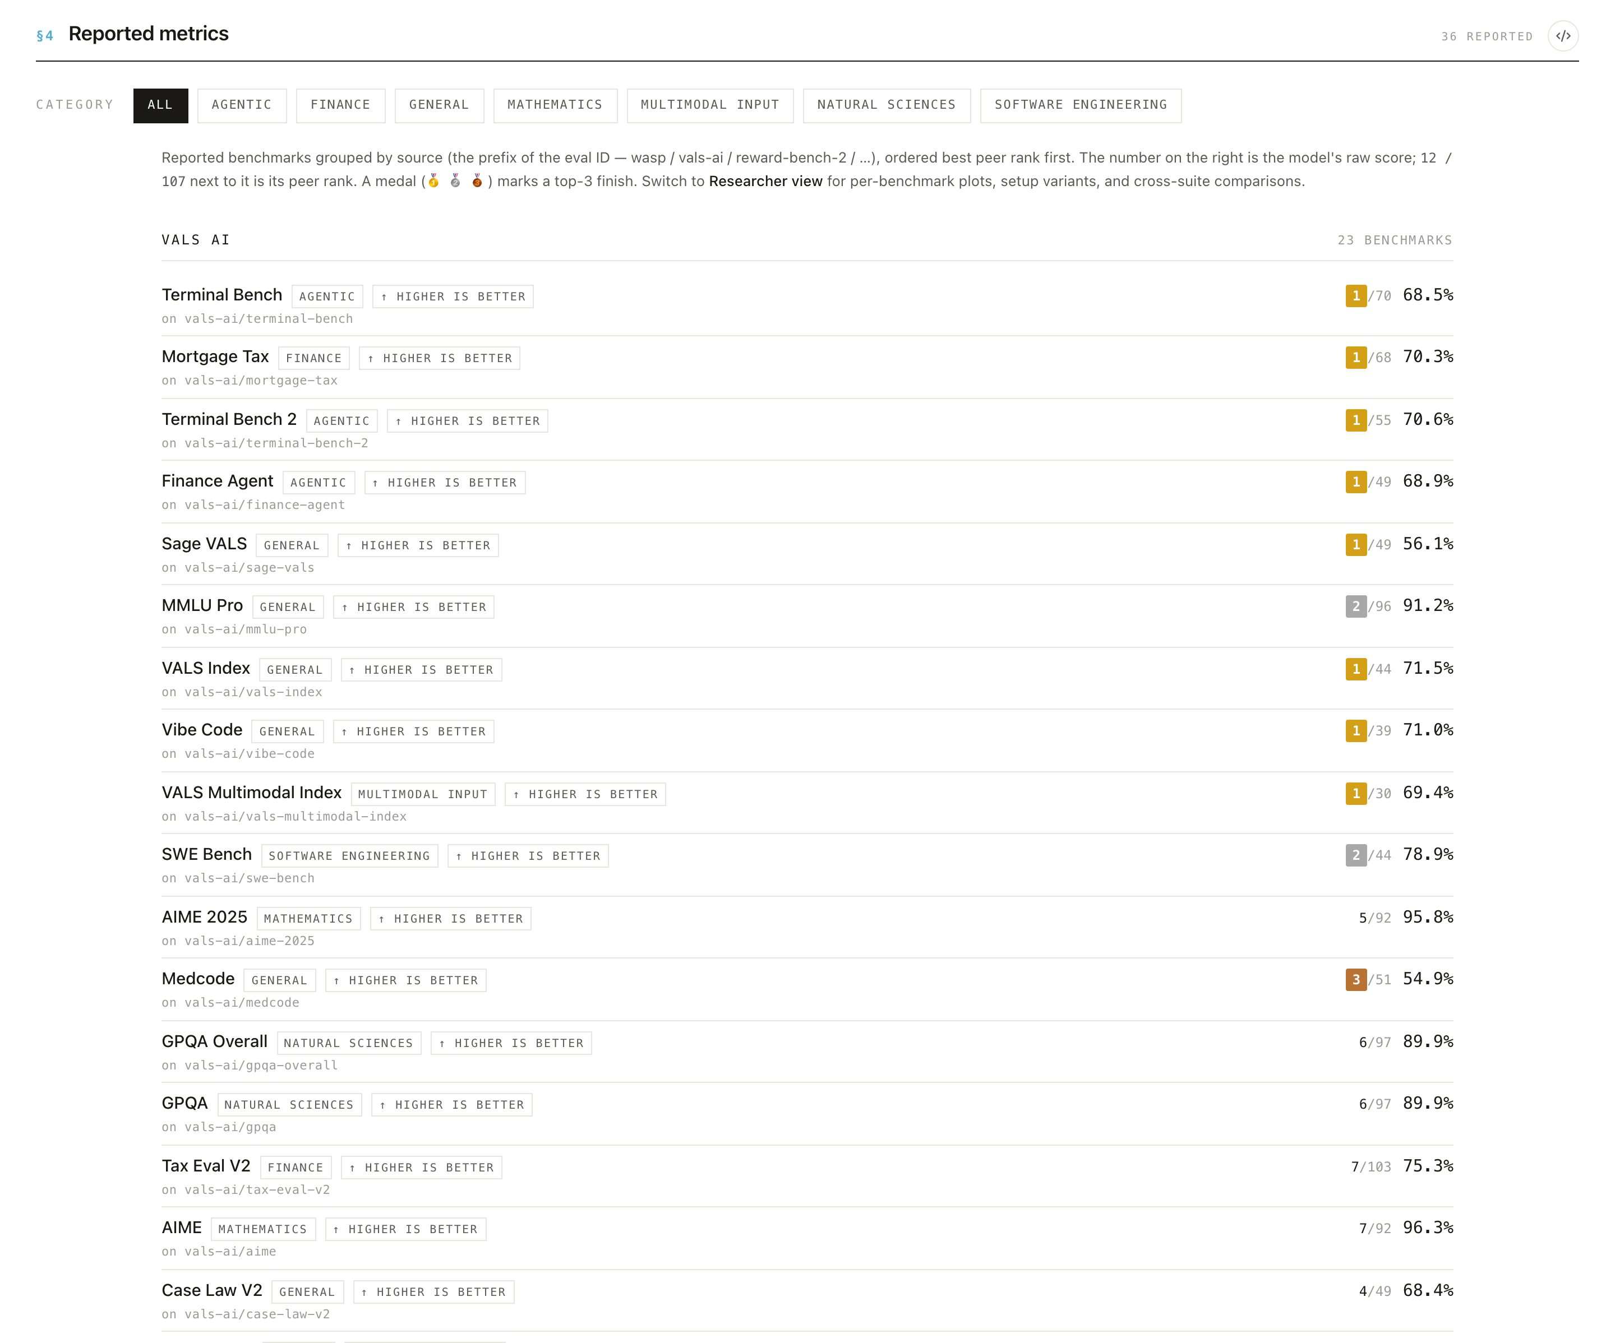Click the gold rank badge for VALS Multimodal Index
This screenshot has width=1615, height=1343.
click(x=1356, y=794)
